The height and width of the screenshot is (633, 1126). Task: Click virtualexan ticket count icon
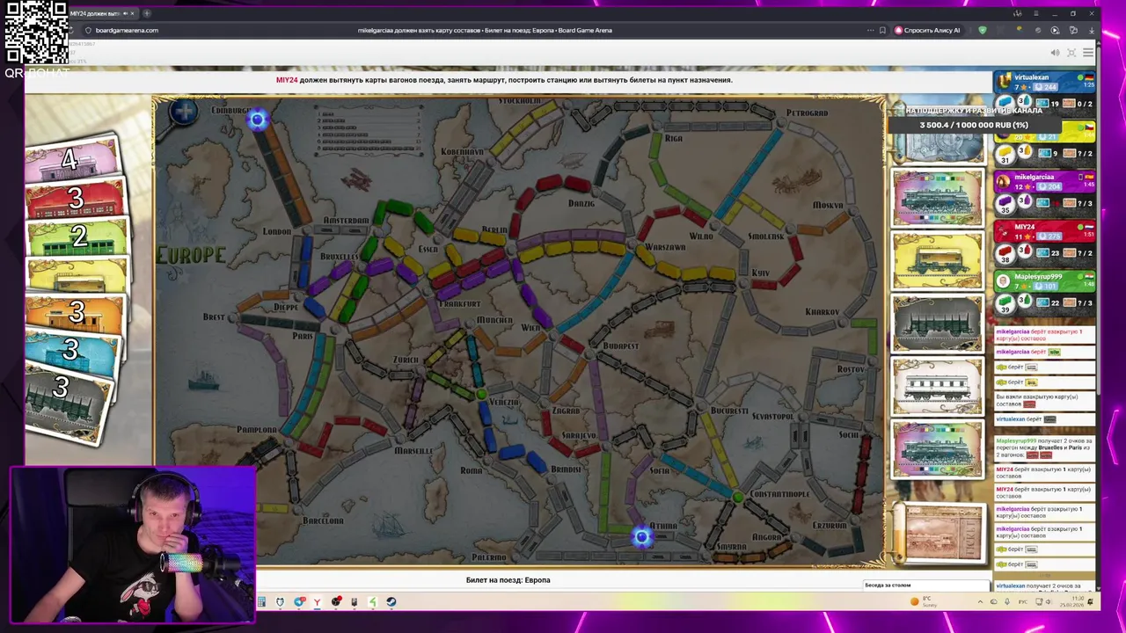tap(1070, 104)
